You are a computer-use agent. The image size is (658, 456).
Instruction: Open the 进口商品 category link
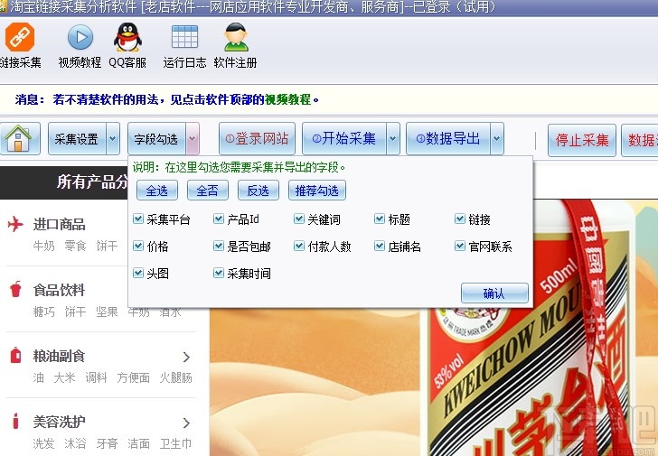click(59, 224)
